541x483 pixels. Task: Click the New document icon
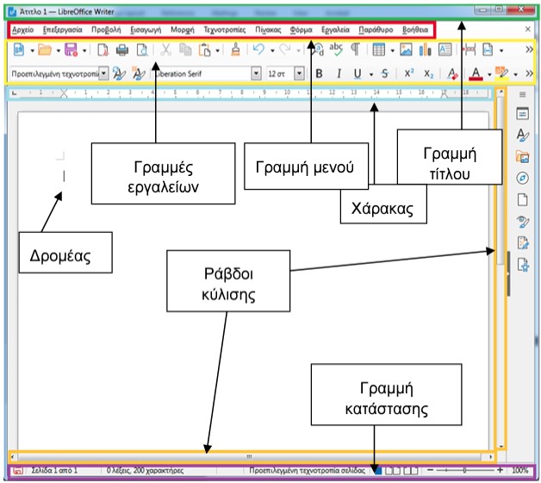[19, 50]
